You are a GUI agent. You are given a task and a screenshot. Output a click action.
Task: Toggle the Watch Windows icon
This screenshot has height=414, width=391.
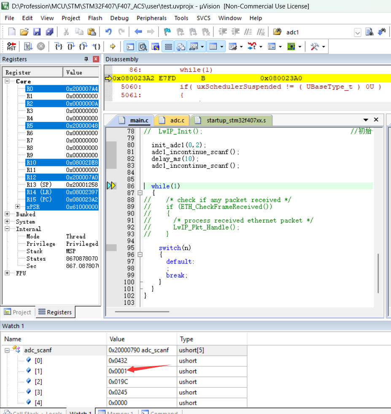pos(194,47)
